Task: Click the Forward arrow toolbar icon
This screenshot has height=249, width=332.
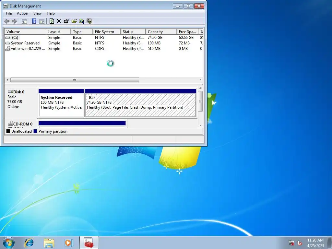Action: [14, 21]
